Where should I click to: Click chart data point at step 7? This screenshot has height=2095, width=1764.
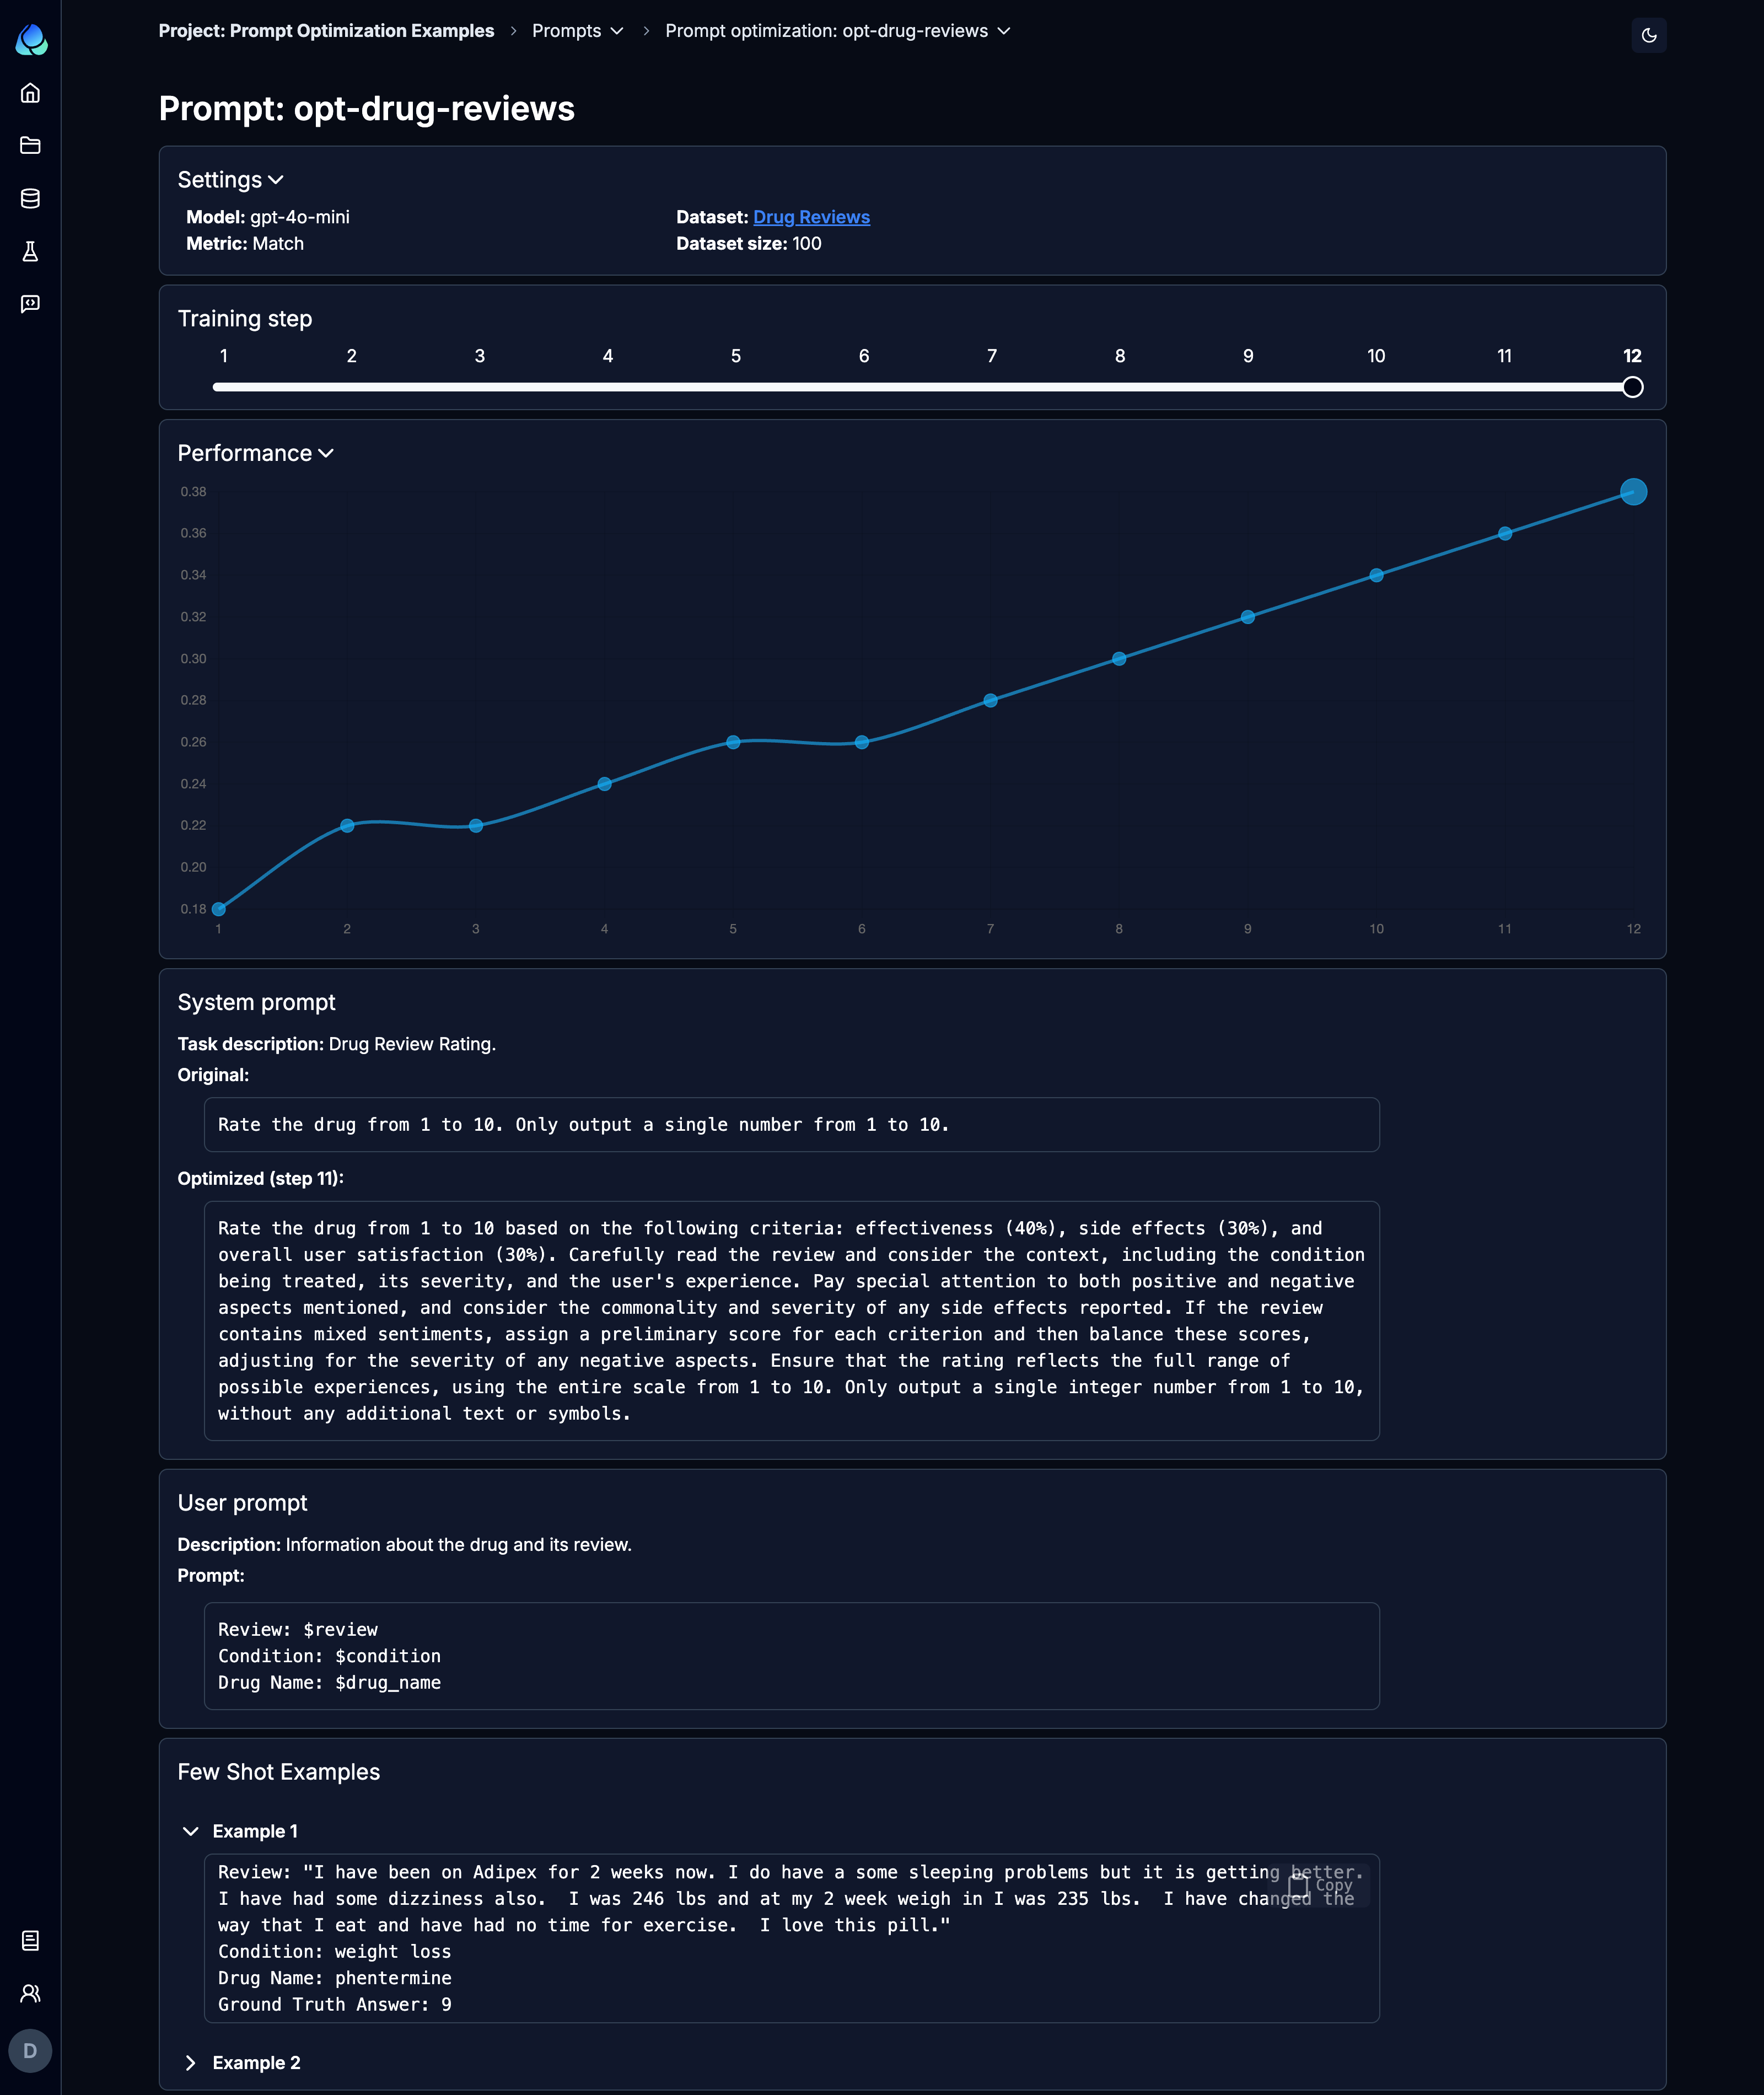(990, 700)
